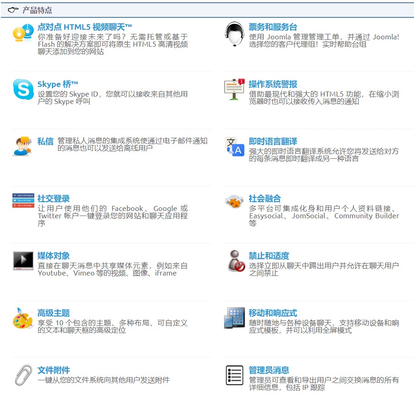Click the paint palette themes icon
414x405 pixels.
pos(23,318)
